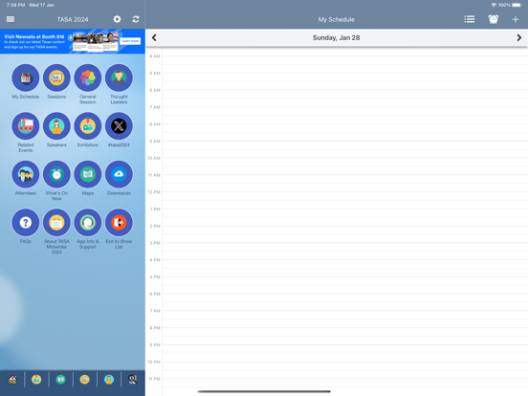Open About TASA Midwinter 2024
Image resolution: width=528 pixels, height=396 pixels.
tap(56, 222)
